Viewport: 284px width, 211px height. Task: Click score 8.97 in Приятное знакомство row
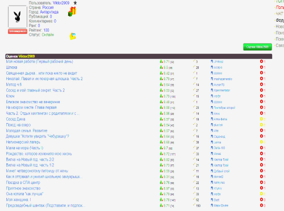(166, 188)
